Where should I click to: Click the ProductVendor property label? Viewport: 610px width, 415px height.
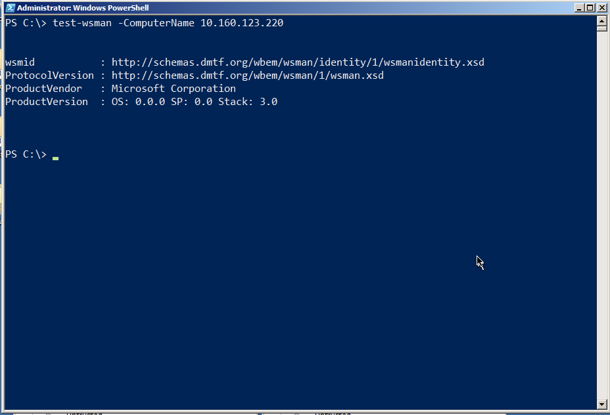[x=43, y=89]
